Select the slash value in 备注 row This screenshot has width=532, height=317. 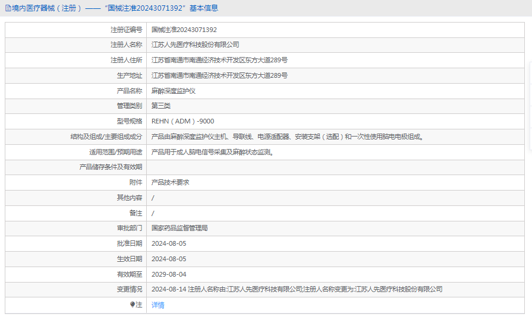pyautogui.click(x=153, y=213)
